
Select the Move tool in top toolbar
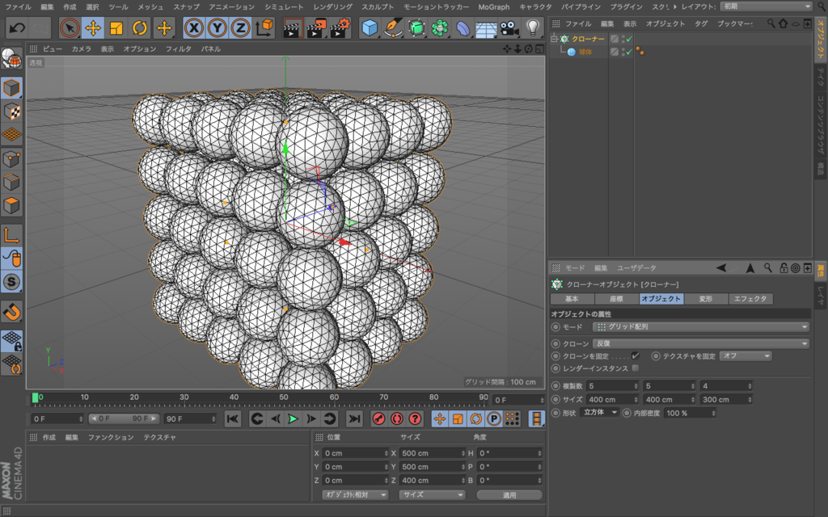point(93,28)
